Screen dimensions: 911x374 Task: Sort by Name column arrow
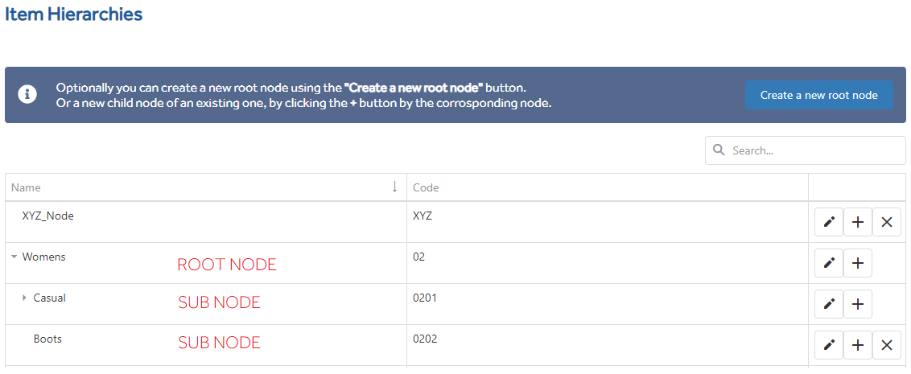tap(395, 187)
